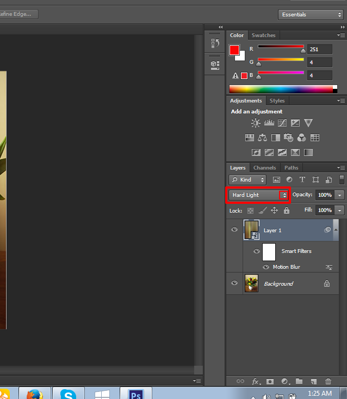Switch to the Paths tab

291,168
